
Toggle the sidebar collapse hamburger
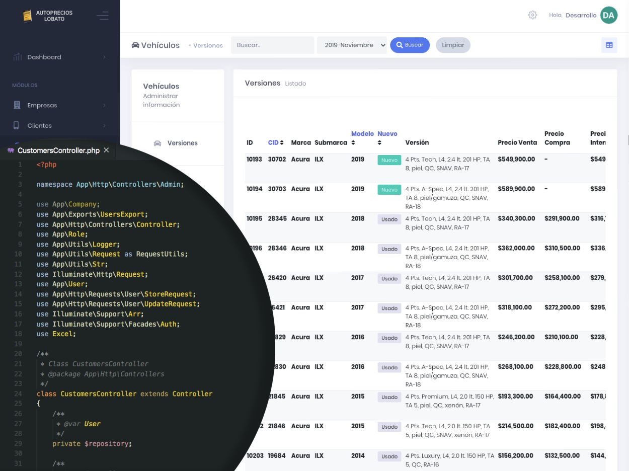tap(103, 16)
